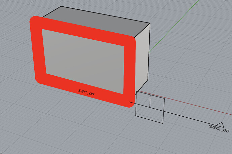
Task: Select the section arrow triangle marker
Action: pyautogui.click(x=220, y=125)
